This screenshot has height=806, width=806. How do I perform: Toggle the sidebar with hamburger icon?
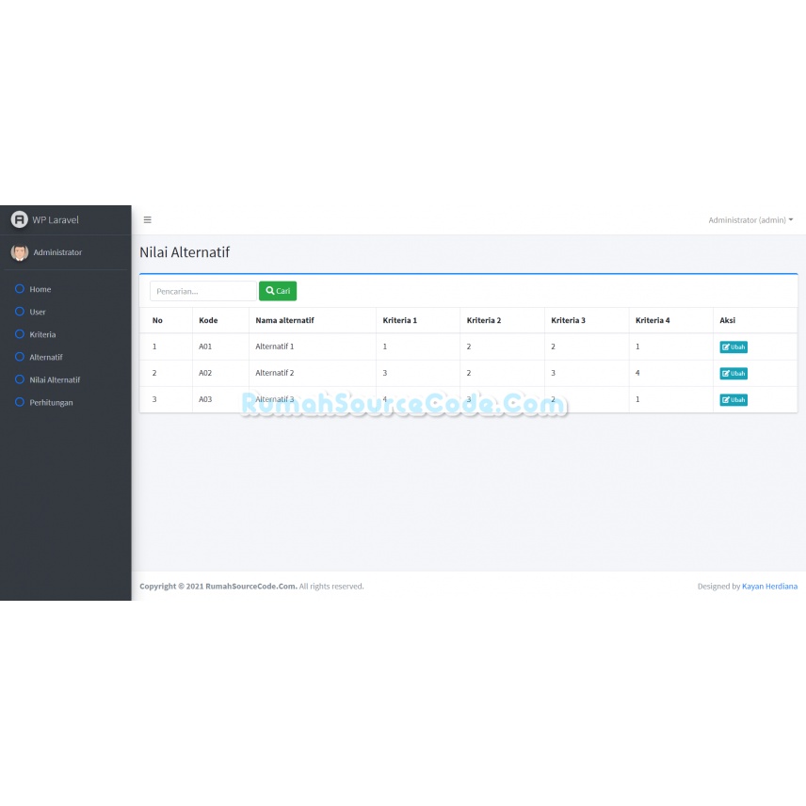[x=148, y=219]
